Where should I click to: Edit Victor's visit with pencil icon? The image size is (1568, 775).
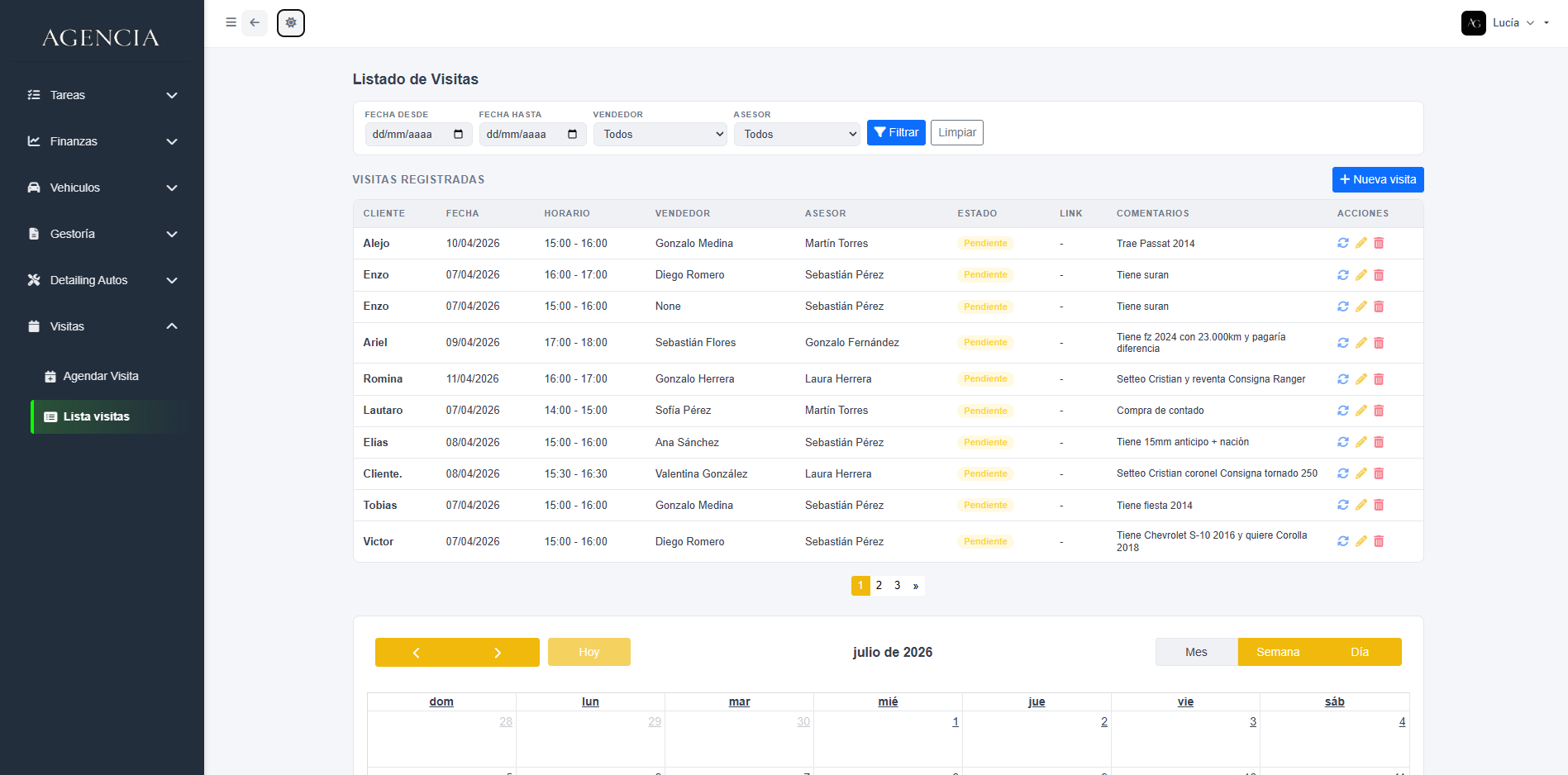click(1361, 541)
